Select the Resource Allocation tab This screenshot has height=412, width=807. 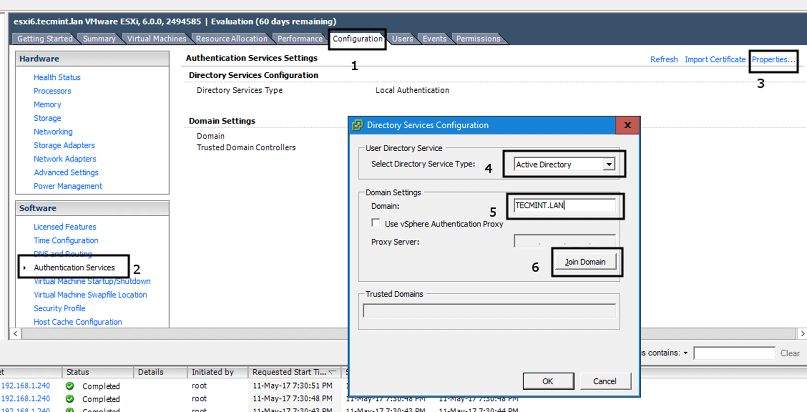(x=231, y=39)
